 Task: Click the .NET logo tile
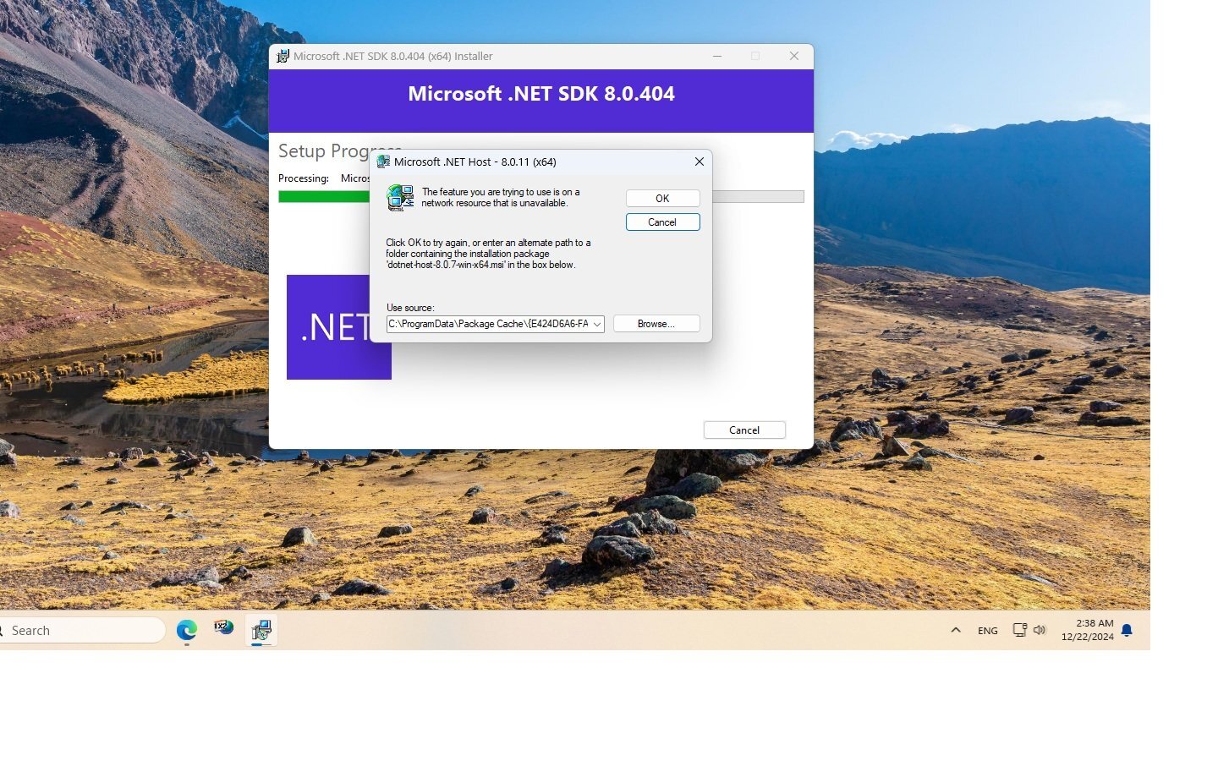click(x=338, y=327)
